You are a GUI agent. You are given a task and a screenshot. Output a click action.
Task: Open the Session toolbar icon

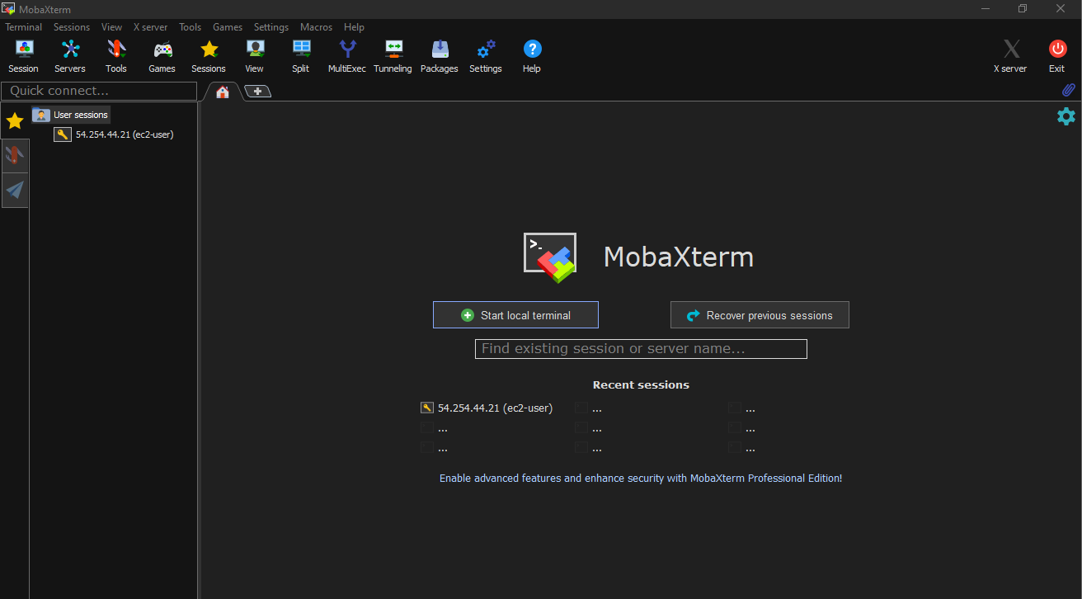point(24,56)
